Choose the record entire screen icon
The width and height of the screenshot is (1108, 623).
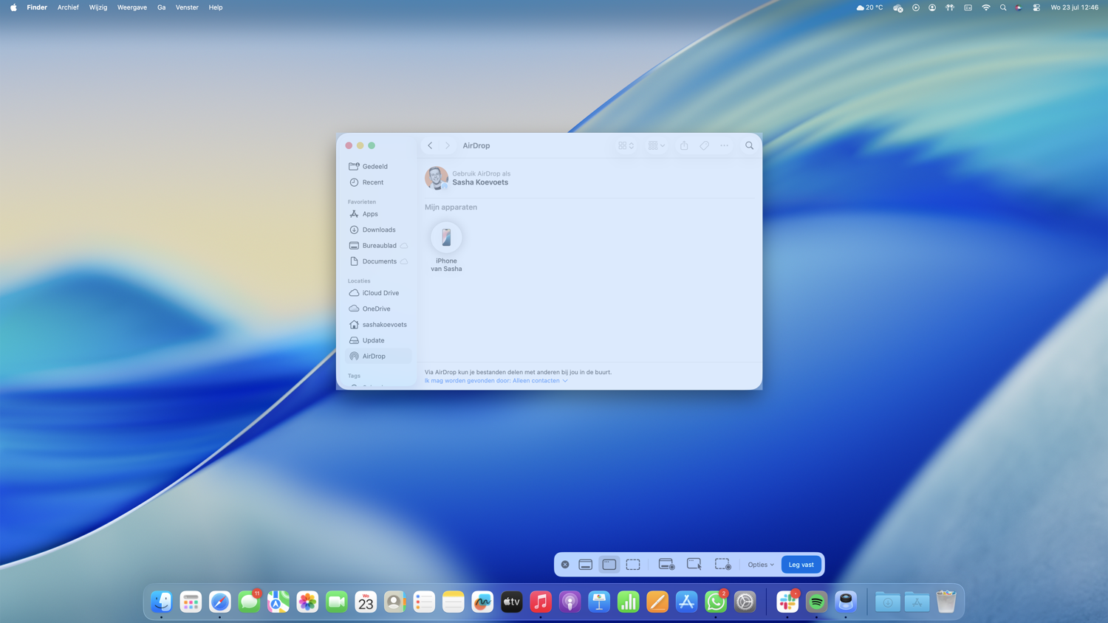click(666, 565)
